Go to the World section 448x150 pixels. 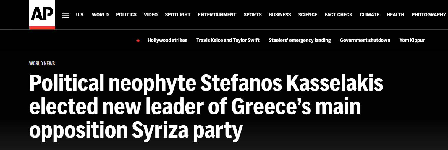[100, 15]
